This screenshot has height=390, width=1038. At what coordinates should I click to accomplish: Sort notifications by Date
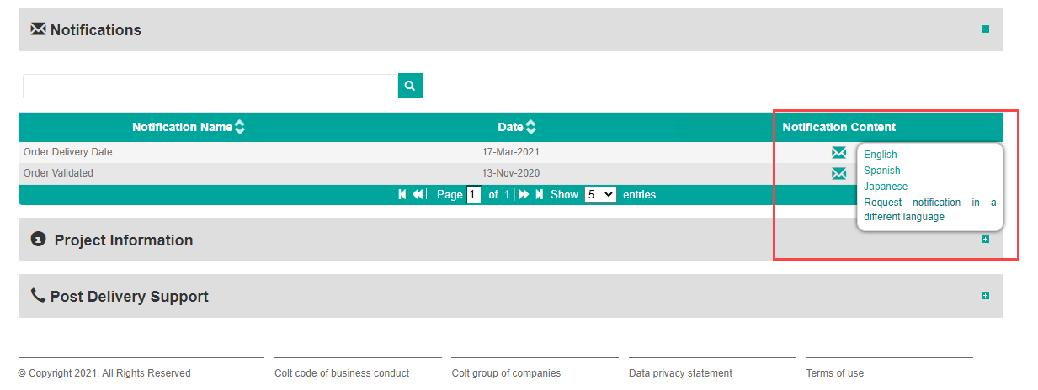[x=530, y=128]
